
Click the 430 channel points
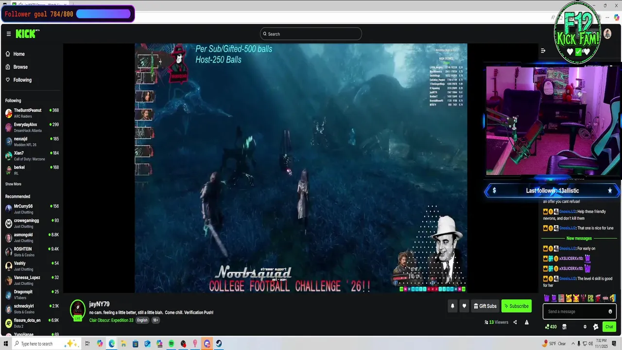[x=551, y=327]
